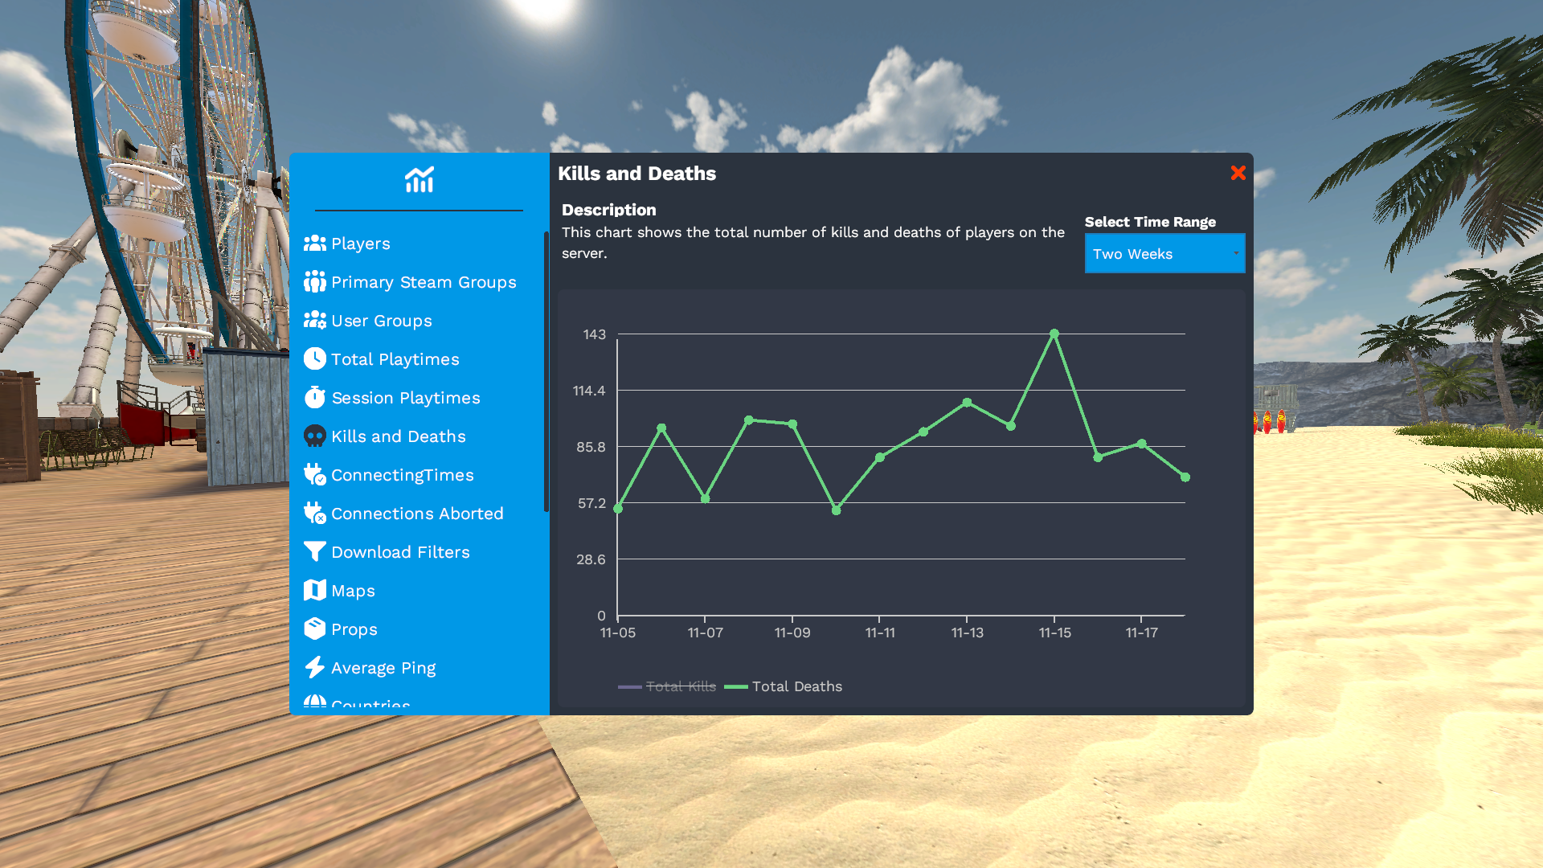Viewport: 1543px width, 868px height.
Task: Open Connections Aborted statistics
Action: [418, 514]
